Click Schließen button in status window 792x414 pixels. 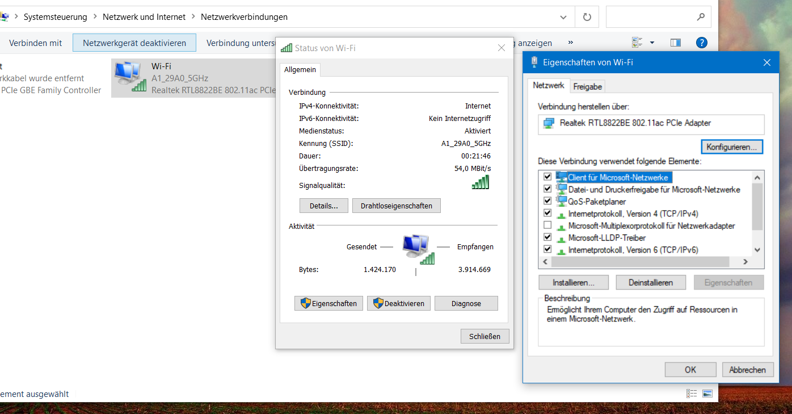485,336
